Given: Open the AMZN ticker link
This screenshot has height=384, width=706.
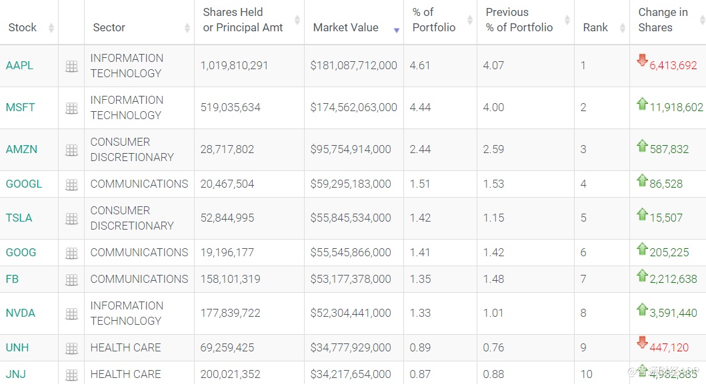Looking at the screenshot, I should tap(21, 149).
